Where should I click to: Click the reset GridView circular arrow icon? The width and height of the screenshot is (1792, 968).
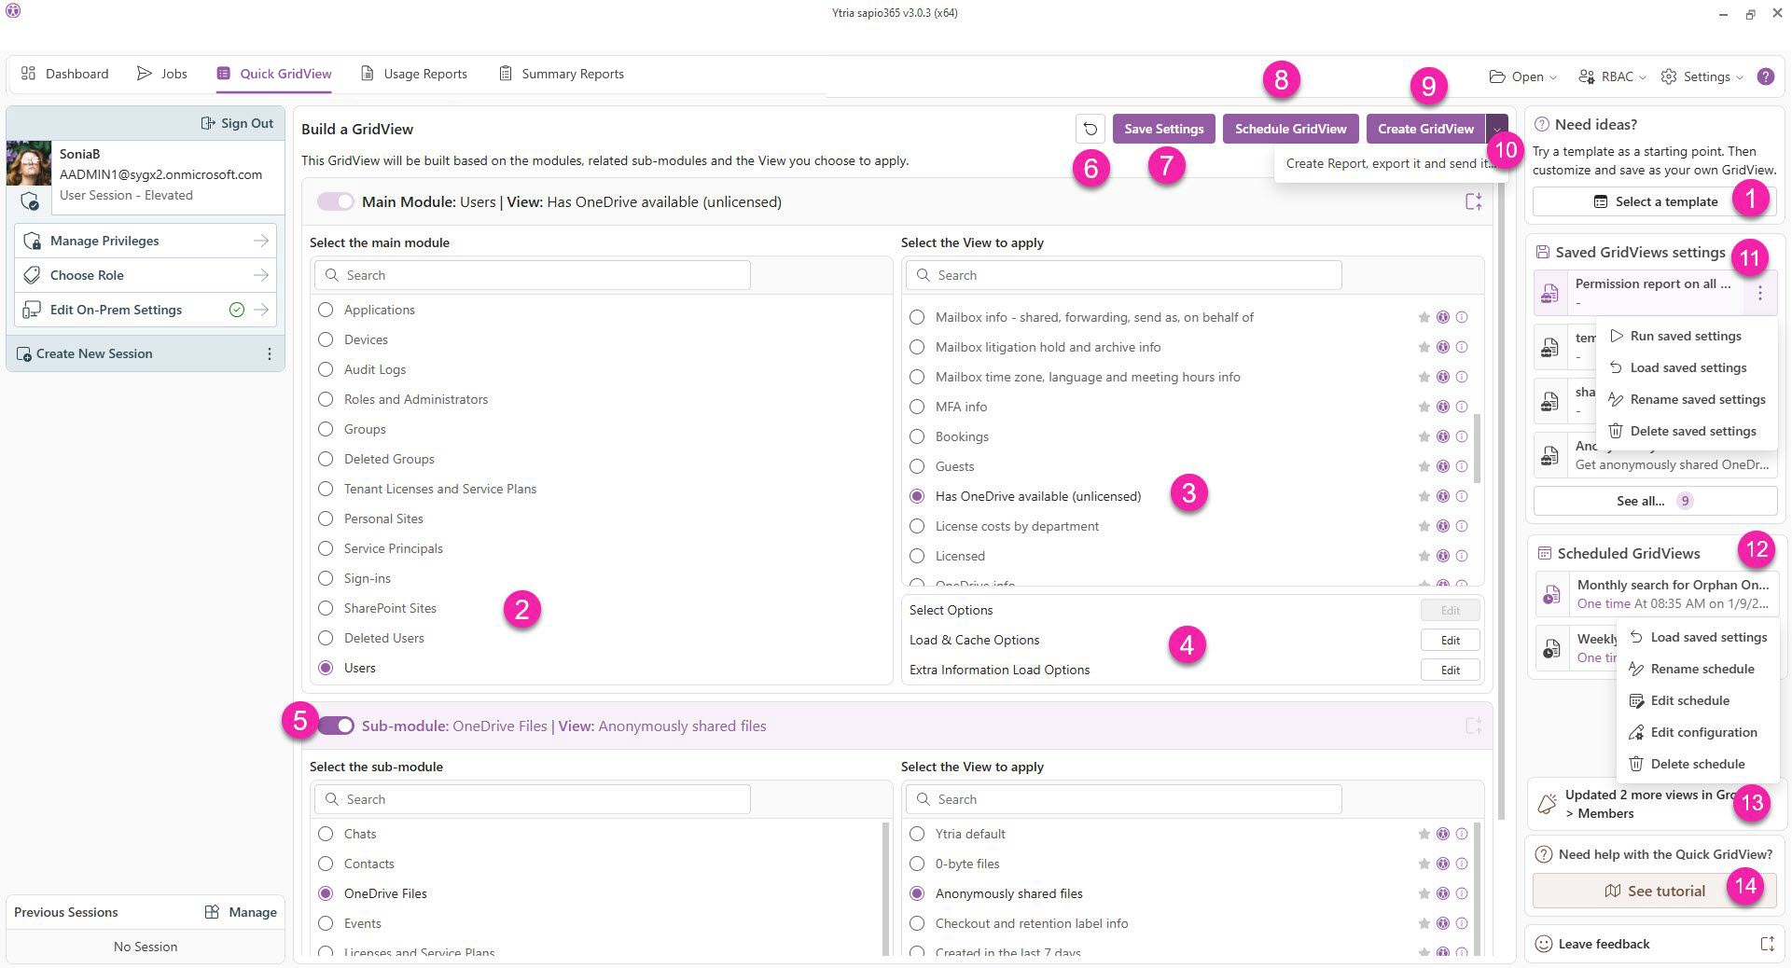click(x=1090, y=129)
